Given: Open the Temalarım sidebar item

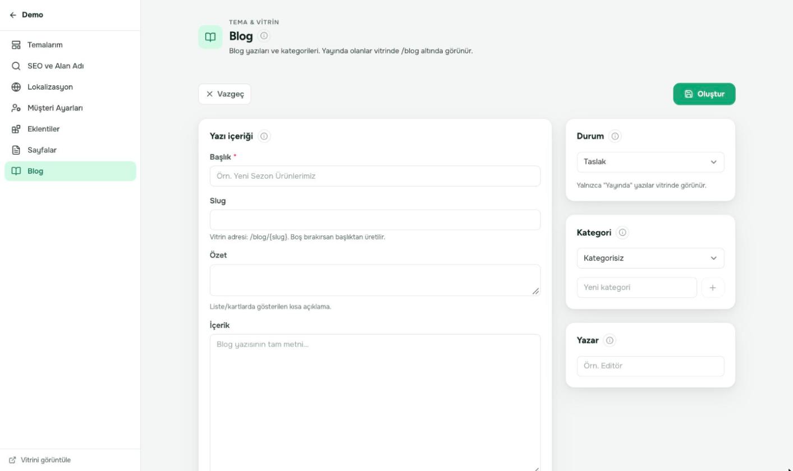Looking at the screenshot, I should click(70, 45).
